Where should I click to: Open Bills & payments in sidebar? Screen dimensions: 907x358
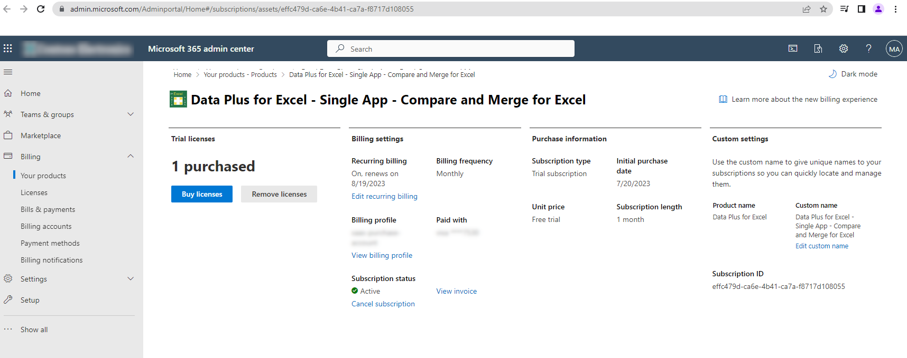[48, 209]
